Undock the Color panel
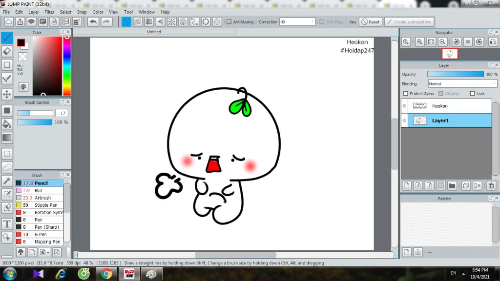 tap(62, 32)
